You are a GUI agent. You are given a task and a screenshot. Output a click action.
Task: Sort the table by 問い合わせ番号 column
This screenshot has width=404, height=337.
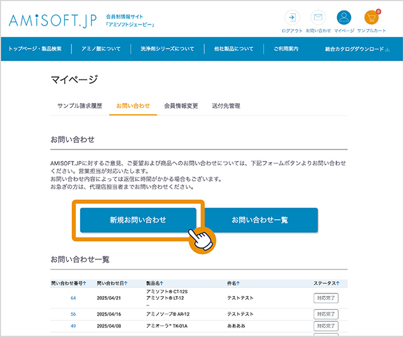point(68,283)
